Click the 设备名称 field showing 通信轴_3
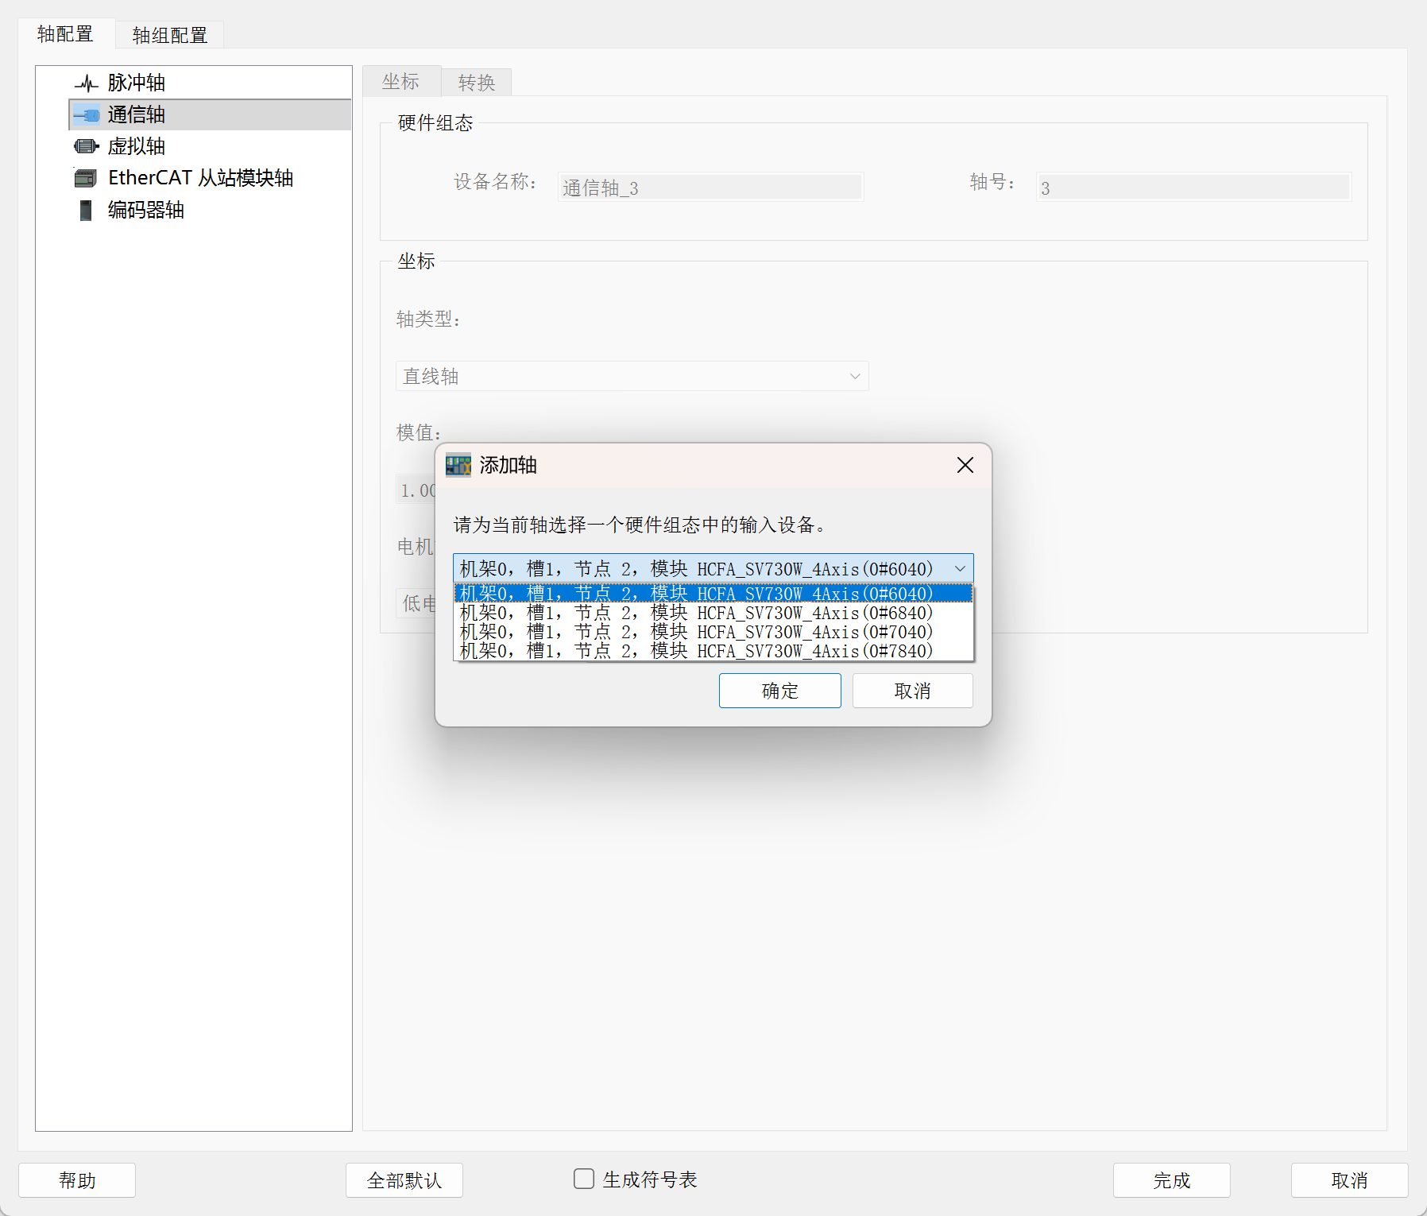This screenshot has width=1427, height=1216. 710,188
